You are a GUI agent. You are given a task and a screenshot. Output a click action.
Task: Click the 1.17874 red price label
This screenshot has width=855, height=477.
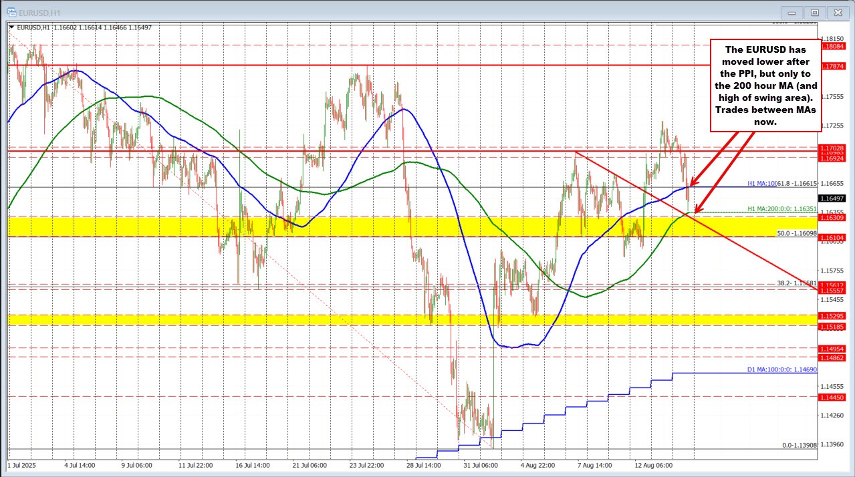(833, 66)
